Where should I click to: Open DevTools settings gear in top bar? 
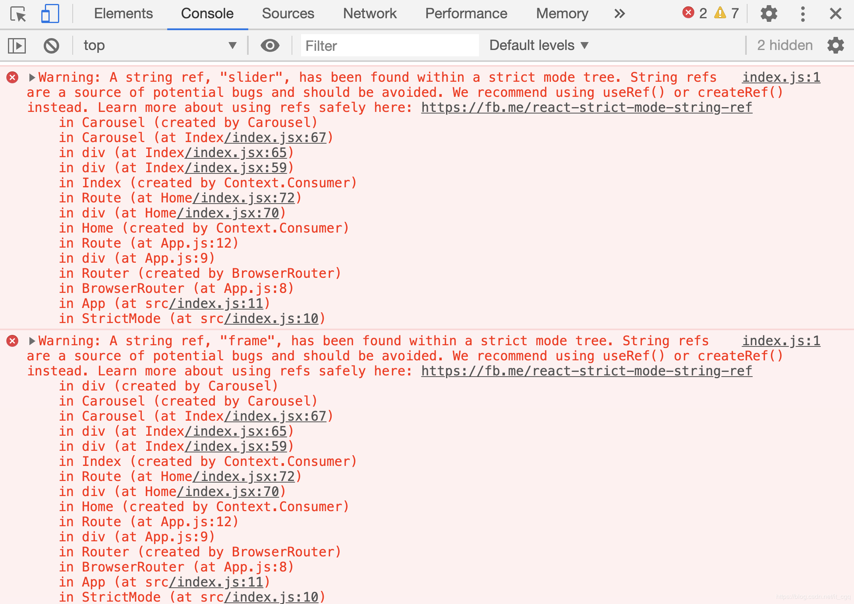pos(769,14)
